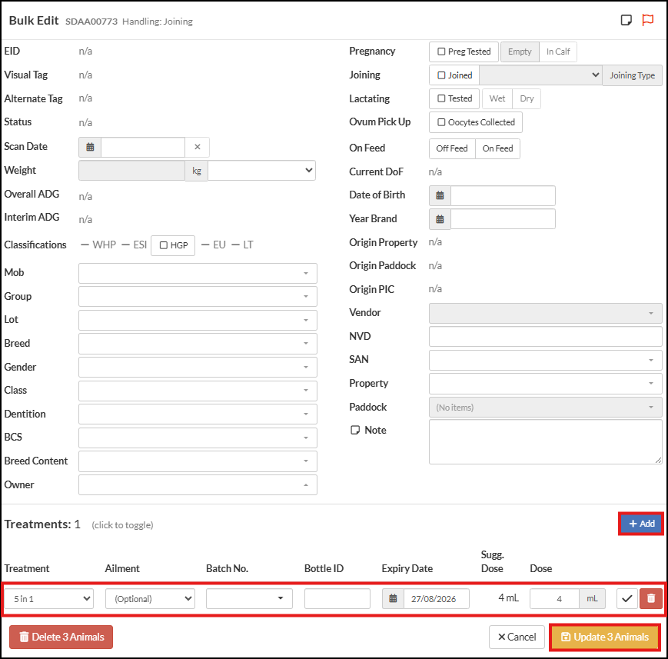Select the Empty pregnancy option

click(x=520, y=52)
